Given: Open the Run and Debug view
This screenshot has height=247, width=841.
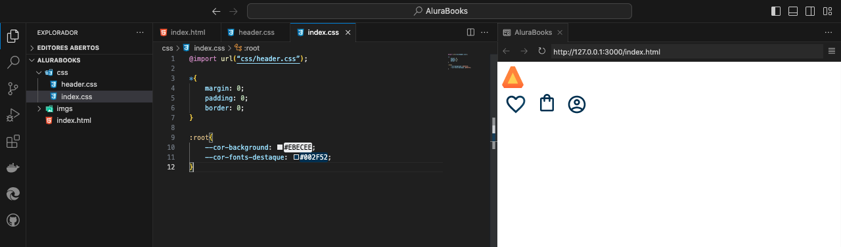Looking at the screenshot, I should click(x=12, y=115).
